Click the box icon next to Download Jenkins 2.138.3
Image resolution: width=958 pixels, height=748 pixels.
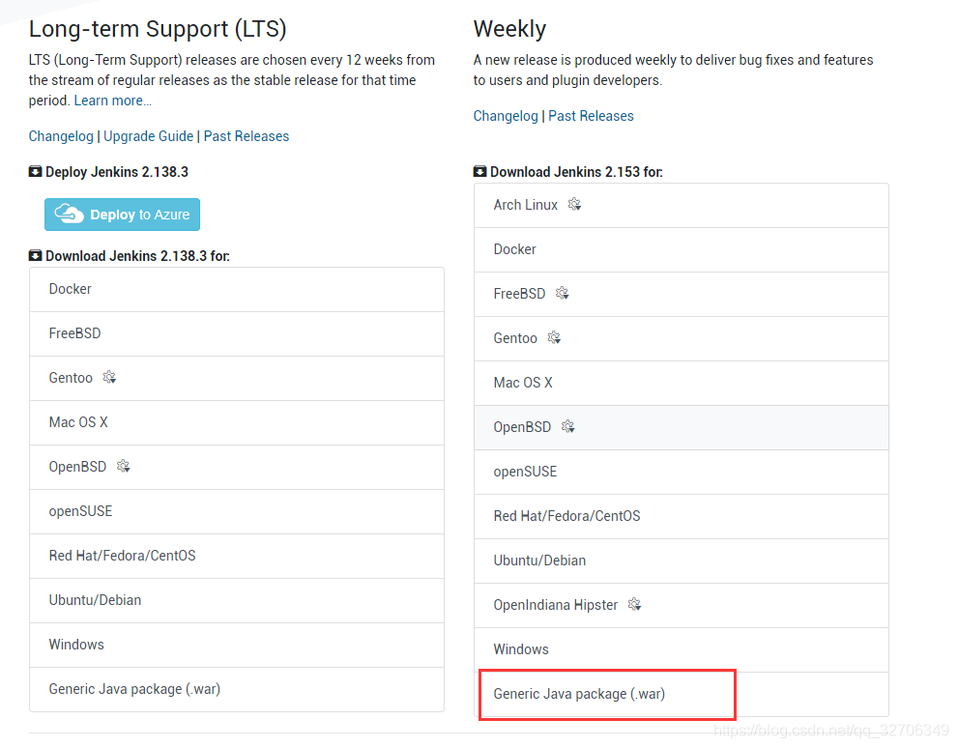coord(36,256)
